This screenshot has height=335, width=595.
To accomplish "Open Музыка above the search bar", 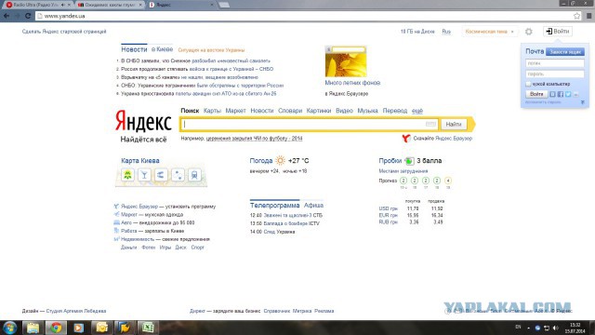I will (368, 111).
